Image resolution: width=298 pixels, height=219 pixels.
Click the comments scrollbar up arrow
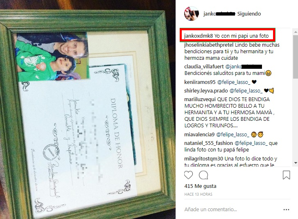[296, 32]
